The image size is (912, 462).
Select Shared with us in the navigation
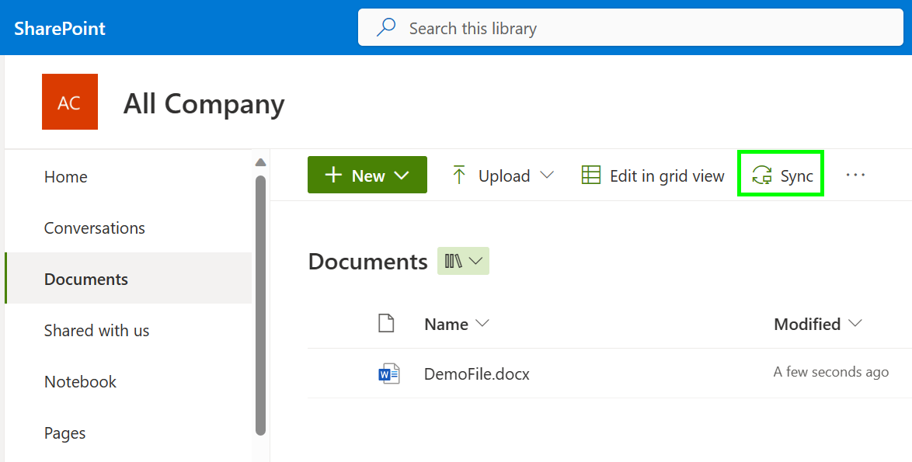[96, 331]
